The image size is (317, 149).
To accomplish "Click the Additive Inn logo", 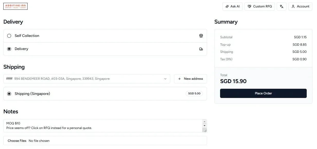I will click(x=15, y=6).
